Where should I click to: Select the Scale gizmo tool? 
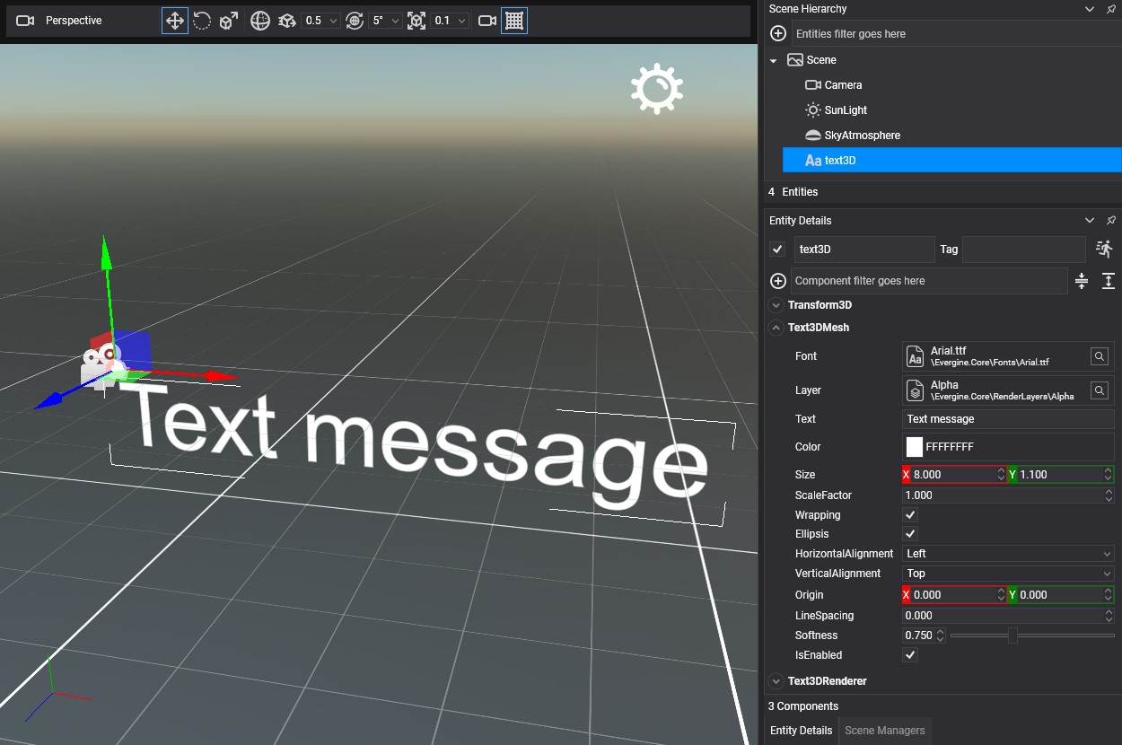pyautogui.click(x=228, y=21)
